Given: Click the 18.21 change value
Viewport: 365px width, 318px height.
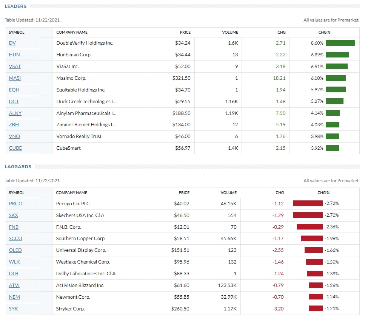Looking at the screenshot, I should click(279, 78).
